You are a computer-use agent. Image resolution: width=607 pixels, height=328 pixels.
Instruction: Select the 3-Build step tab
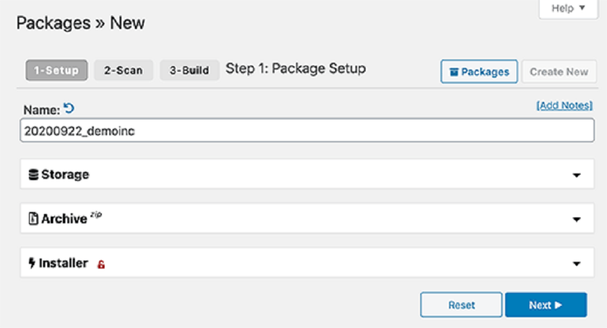pos(190,70)
